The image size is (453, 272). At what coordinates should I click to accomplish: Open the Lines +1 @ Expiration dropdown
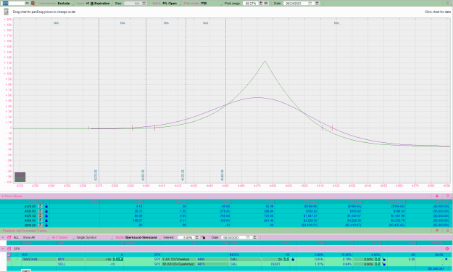point(94,3)
